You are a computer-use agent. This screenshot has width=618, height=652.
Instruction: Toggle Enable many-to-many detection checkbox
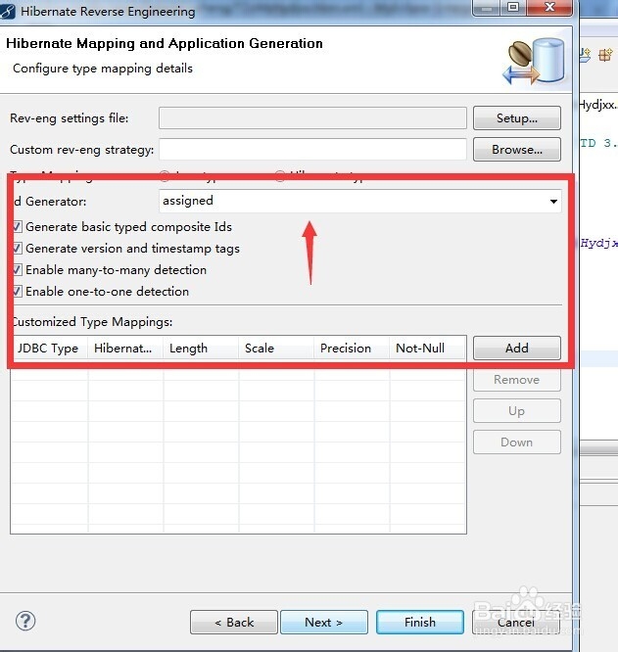click(18, 270)
